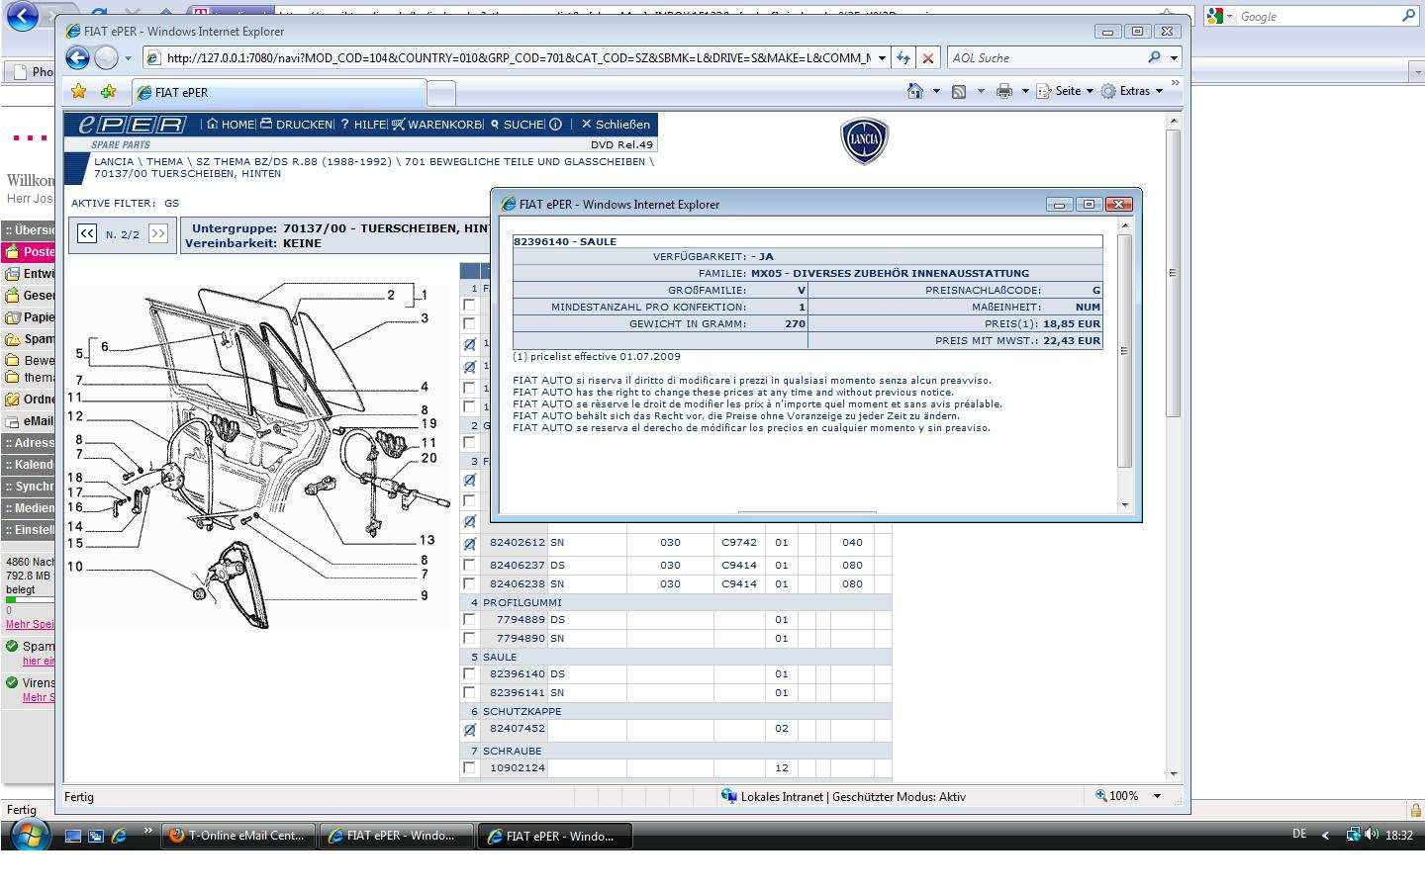Click the Lancia logo emblem

864,141
